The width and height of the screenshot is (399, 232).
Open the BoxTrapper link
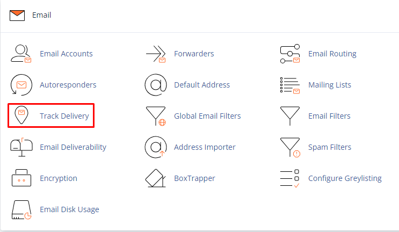pos(194,178)
